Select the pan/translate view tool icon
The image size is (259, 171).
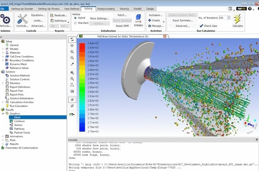(x=72, y=45)
